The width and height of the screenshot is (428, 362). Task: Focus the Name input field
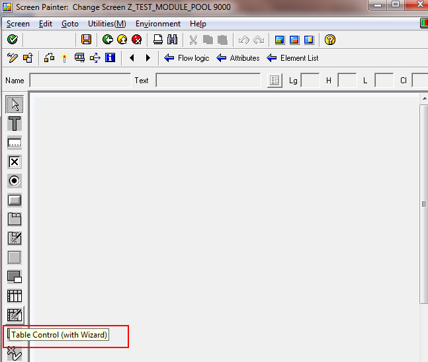point(80,81)
